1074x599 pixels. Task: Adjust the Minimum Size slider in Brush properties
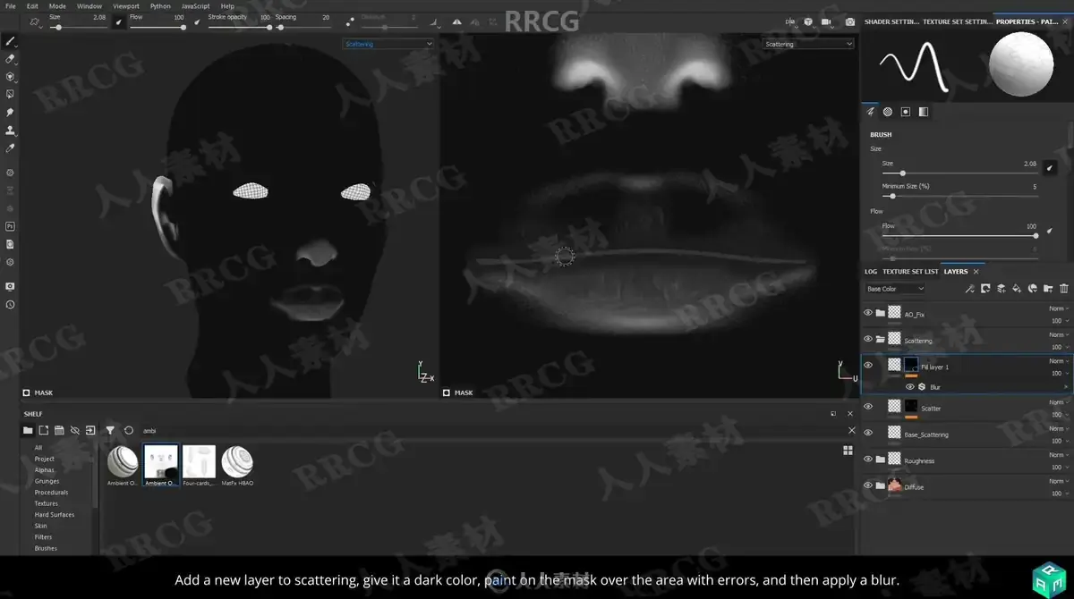click(x=959, y=196)
